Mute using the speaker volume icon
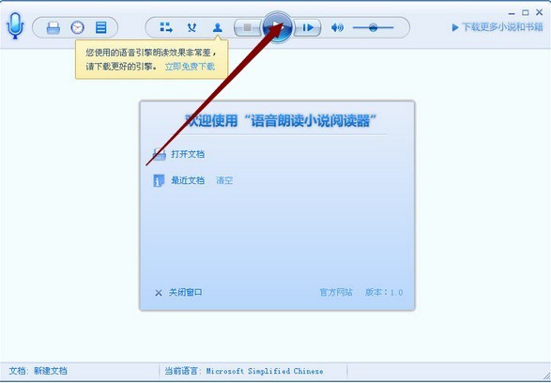This screenshot has width=551, height=383. (337, 27)
